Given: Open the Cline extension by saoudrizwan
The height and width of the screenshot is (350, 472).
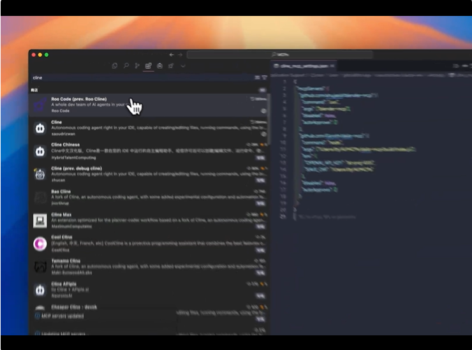Looking at the screenshot, I should point(149,128).
